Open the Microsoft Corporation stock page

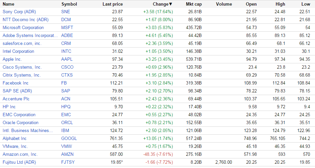tap(23, 27)
